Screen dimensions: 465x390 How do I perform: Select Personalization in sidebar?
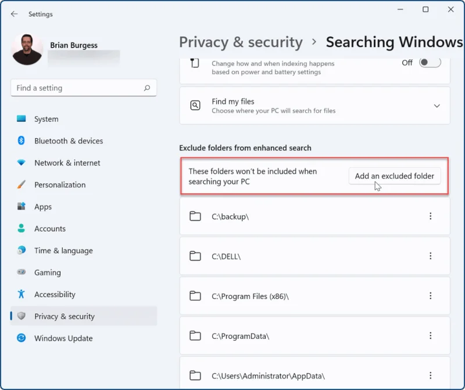(84, 185)
